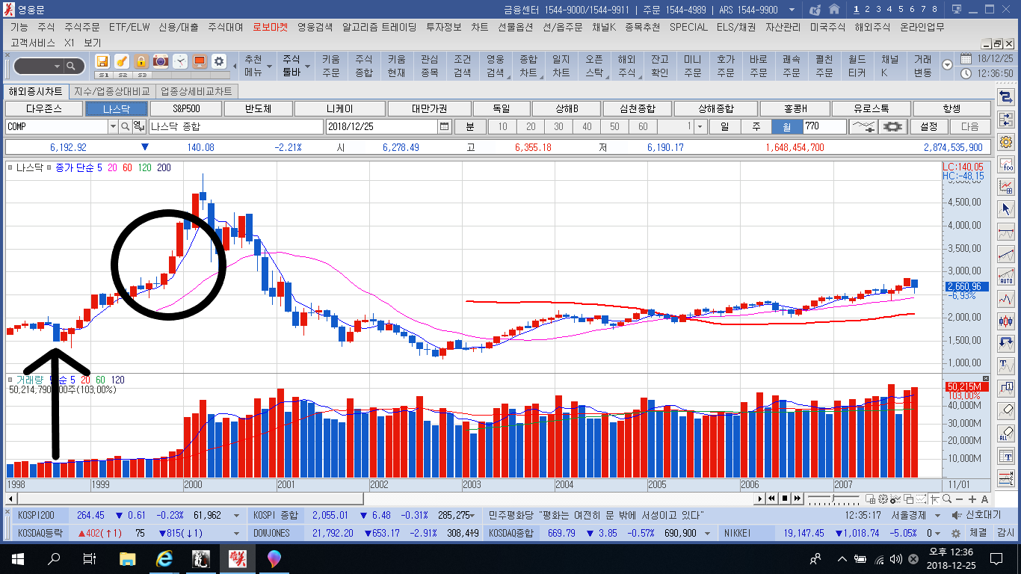Click the magnifier zoom icon below the chart

coord(947,499)
